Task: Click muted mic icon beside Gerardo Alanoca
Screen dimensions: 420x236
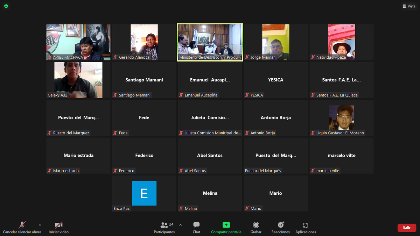Action: click(x=115, y=57)
